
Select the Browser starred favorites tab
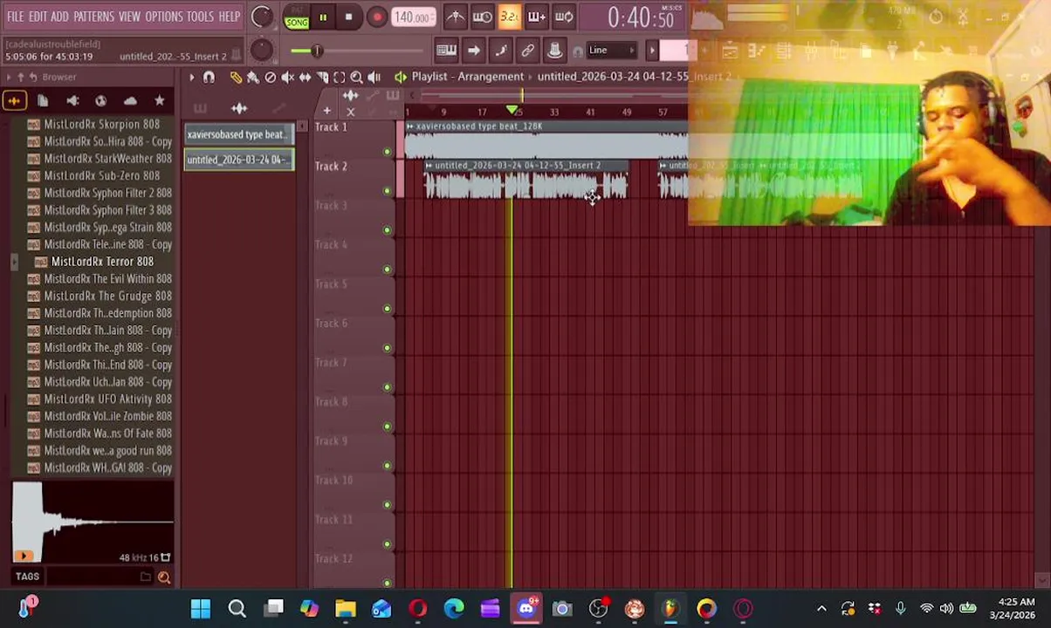tap(159, 101)
